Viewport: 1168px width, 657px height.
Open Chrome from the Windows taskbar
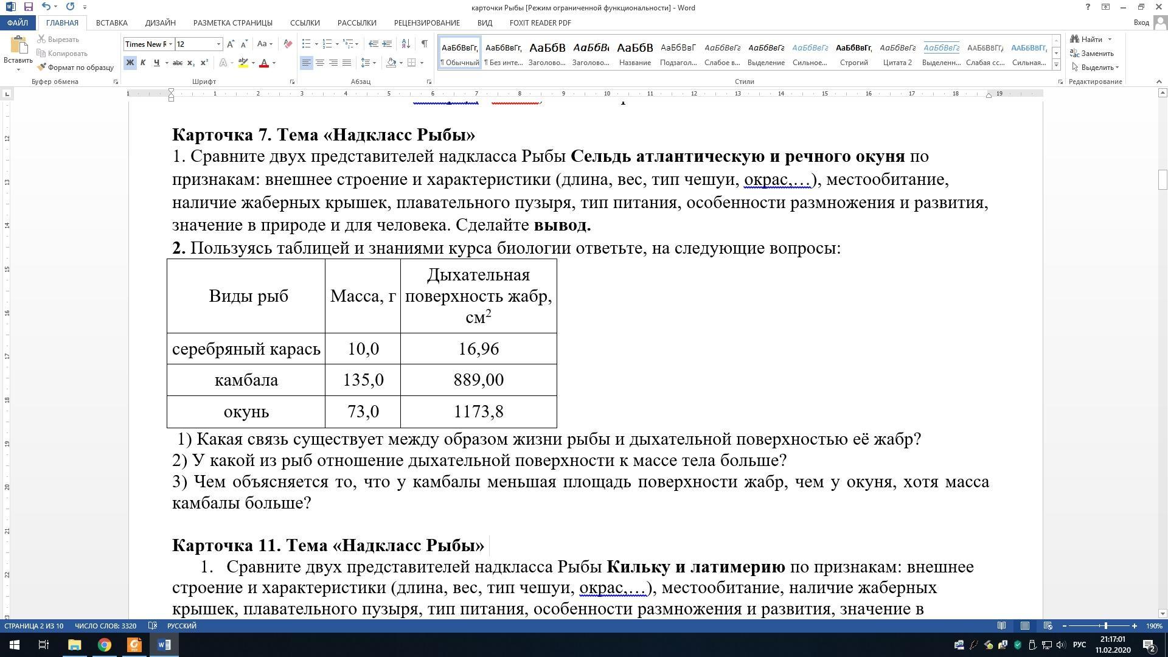105,645
